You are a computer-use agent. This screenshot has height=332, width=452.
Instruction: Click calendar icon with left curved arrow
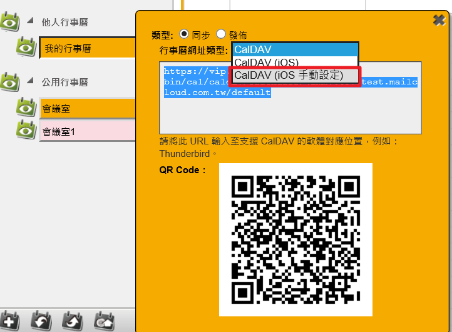pos(41,321)
